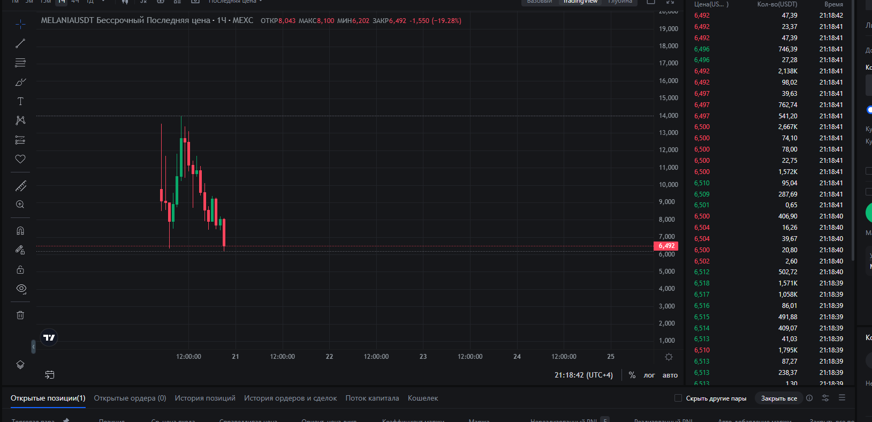Click the trade row with quantity 287,69

[x=769, y=194]
